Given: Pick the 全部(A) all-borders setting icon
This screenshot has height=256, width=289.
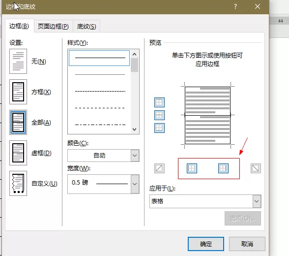Looking at the screenshot, I should coord(18,123).
